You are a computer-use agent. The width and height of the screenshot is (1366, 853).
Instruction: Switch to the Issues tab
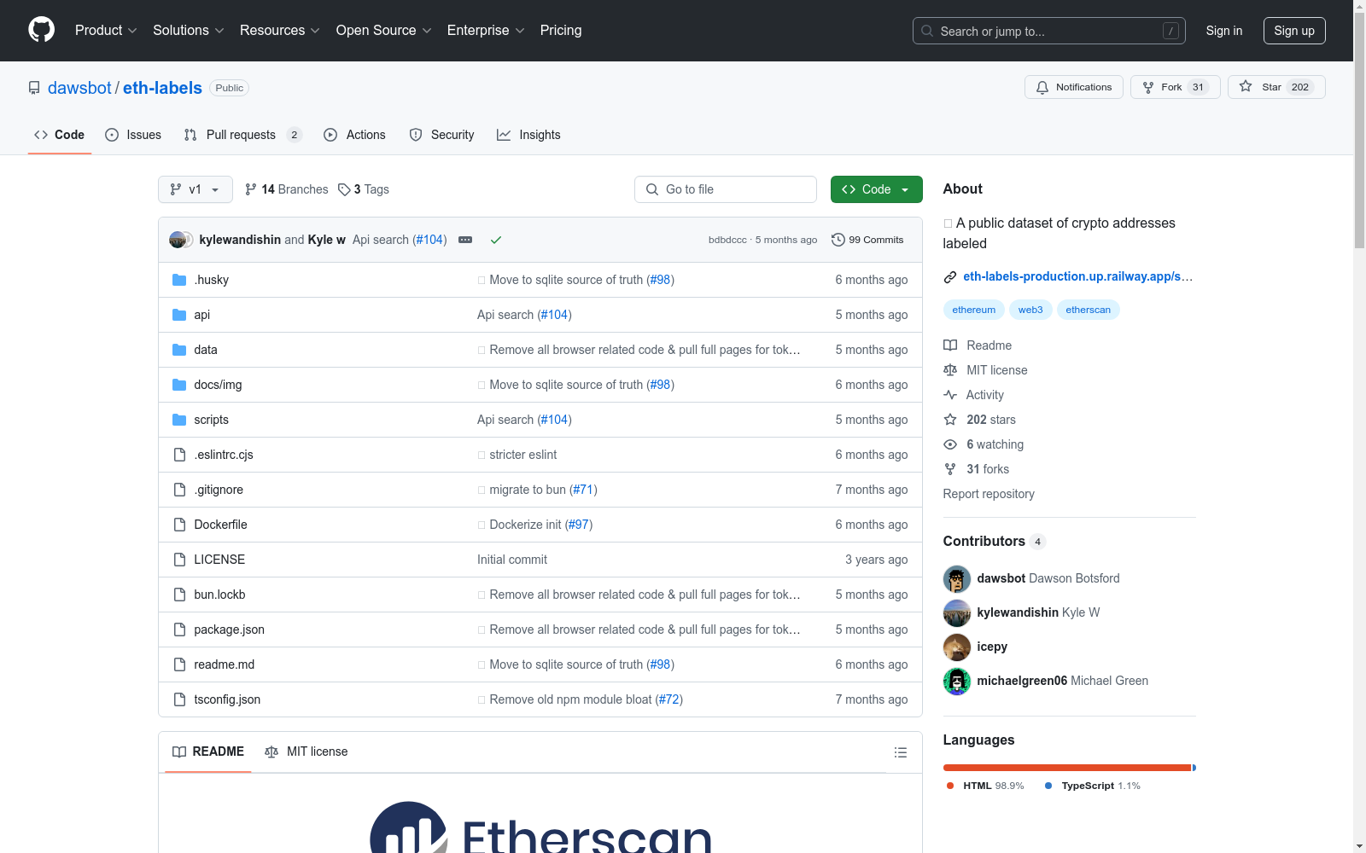pos(133,135)
